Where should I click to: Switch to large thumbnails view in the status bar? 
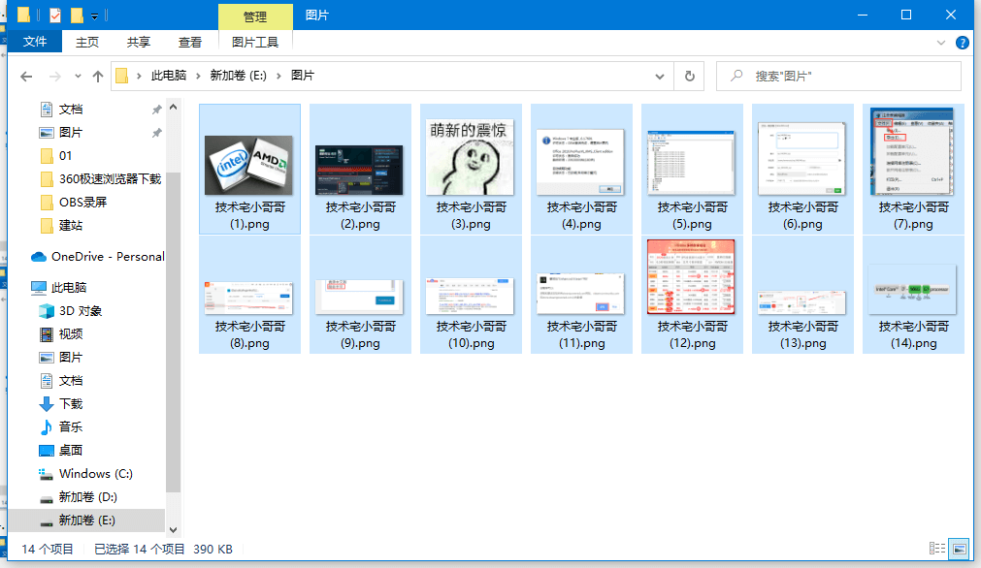(x=959, y=549)
